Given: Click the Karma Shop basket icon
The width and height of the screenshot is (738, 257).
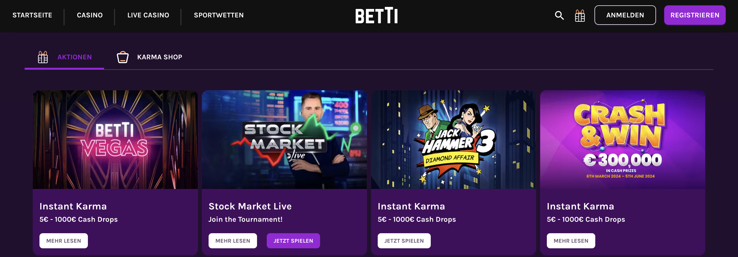Looking at the screenshot, I should [x=123, y=57].
